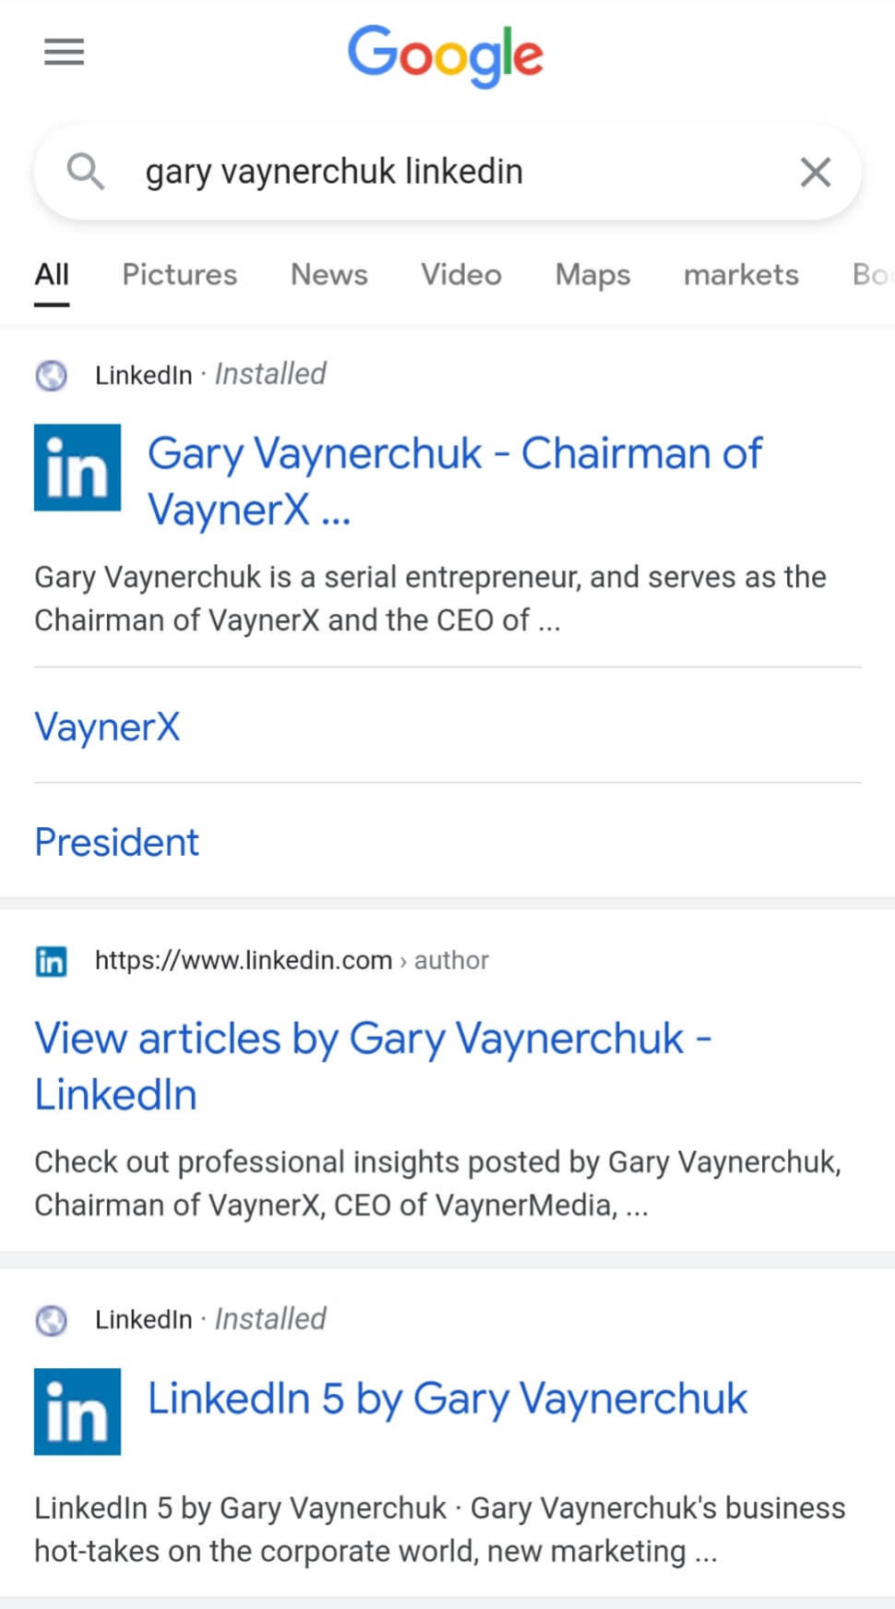Viewport: 895px width, 1609px height.
Task: Tap LinkedIn logo beside LinkedIn 5 result
Action: click(78, 1411)
